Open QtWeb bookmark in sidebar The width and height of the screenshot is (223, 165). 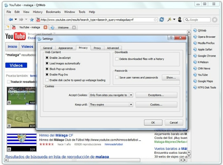pyautogui.click(x=200, y=30)
